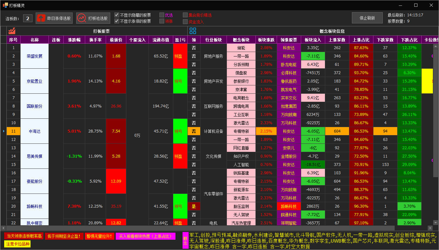Click the 跨境电商 concept cell
The height and width of the screenshot is (250, 439).
coord(241,106)
